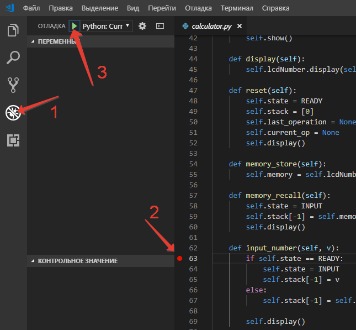This screenshot has width=356, height=330.
Task: Click the 'def reset(self):' line
Action: point(263,90)
